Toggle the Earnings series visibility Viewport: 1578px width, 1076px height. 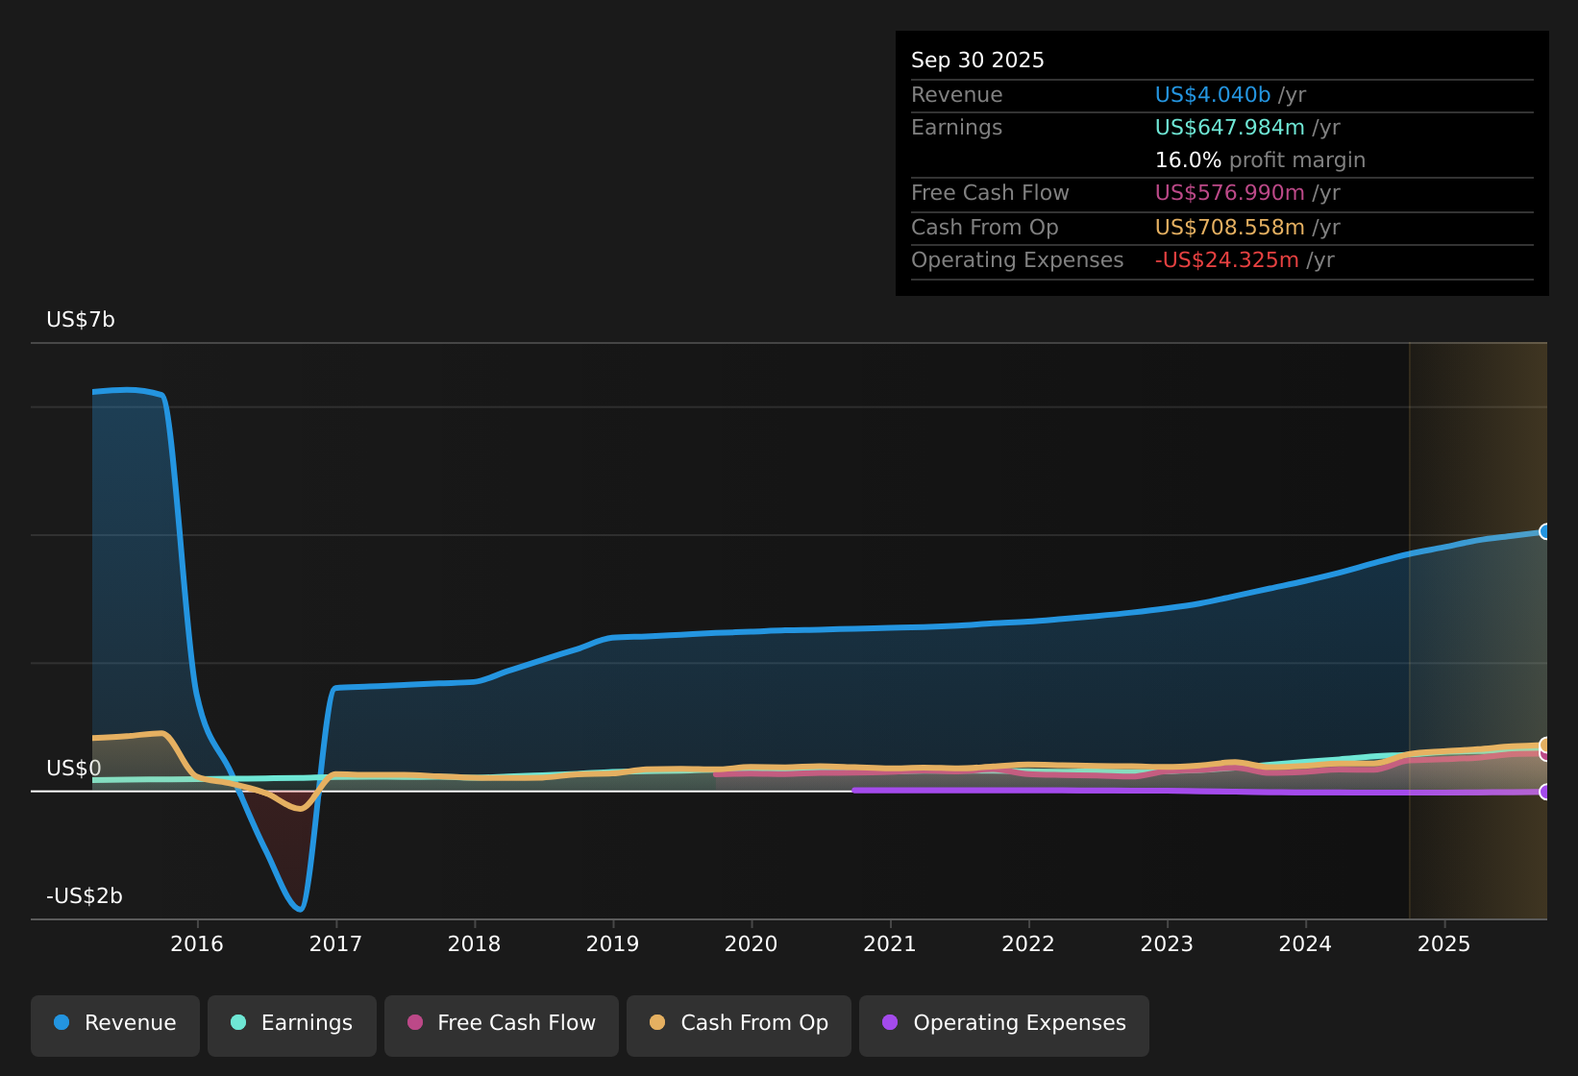coord(291,1024)
